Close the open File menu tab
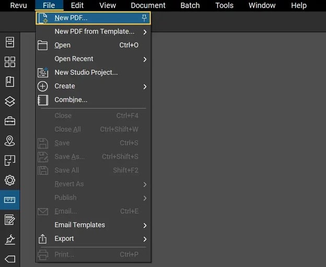Viewport: 326px width, 267px height. tap(49, 5)
